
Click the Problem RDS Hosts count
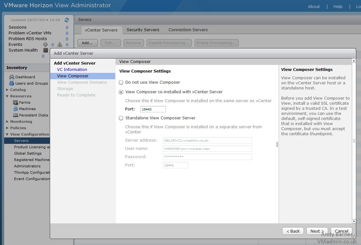tap(67, 39)
